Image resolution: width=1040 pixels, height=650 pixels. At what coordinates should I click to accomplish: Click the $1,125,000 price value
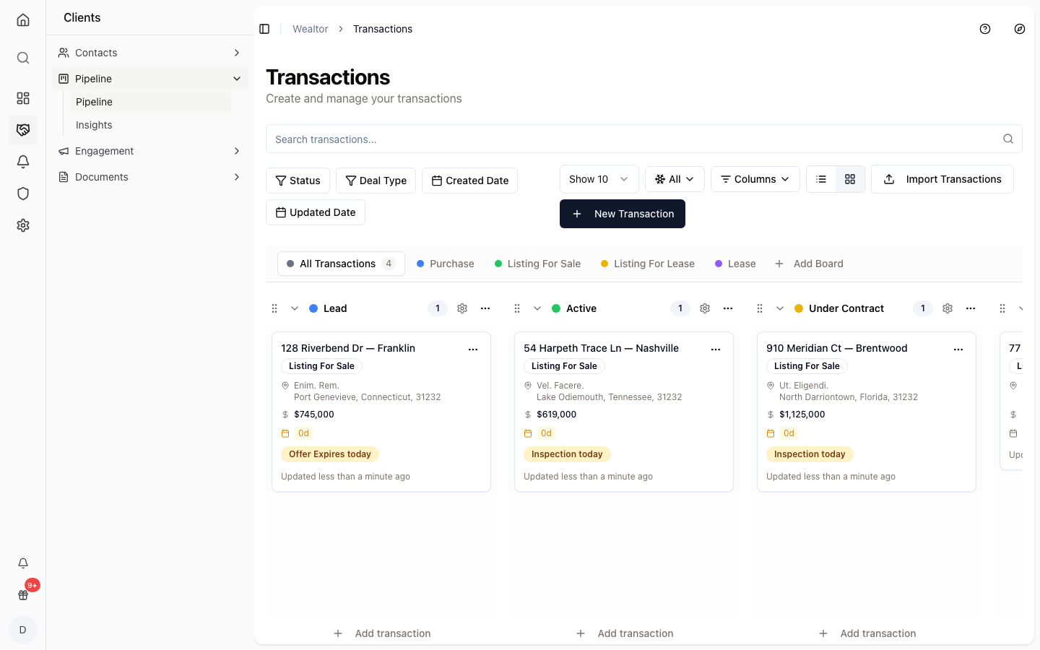[x=802, y=415]
